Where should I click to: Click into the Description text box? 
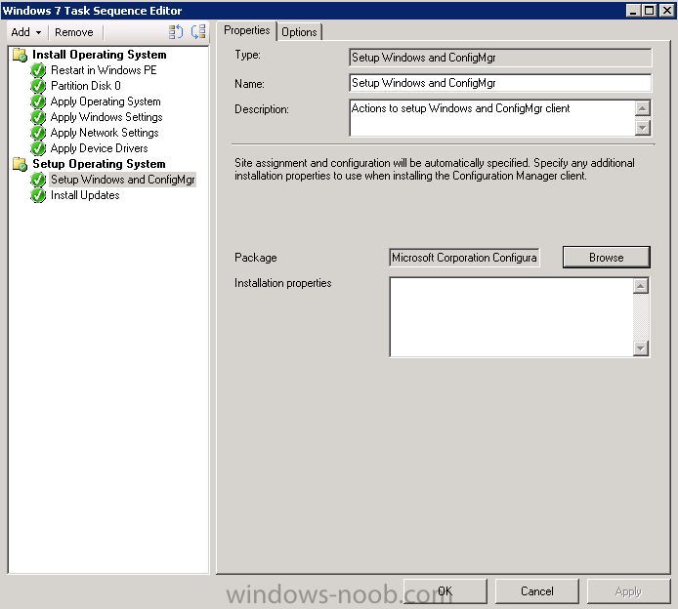coord(492,118)
